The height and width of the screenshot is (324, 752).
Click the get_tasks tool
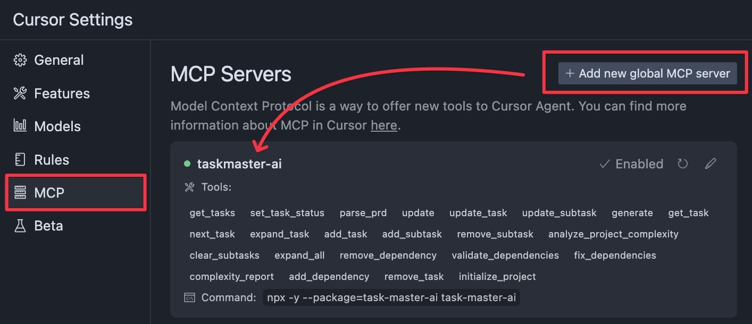coord(212,213)
